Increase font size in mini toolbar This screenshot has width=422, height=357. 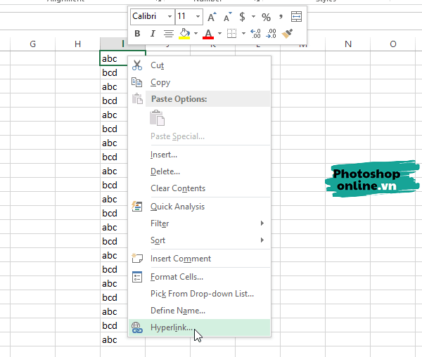(x=212, y=17)
